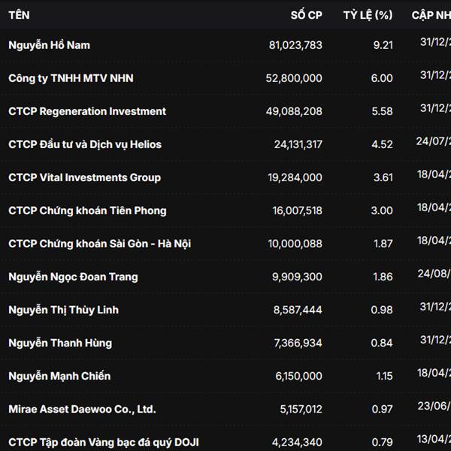Select Mirae Asset Daewoo Co., Ltd.
Viewport: 451px width, 451px height.
(x=82, y=409)
